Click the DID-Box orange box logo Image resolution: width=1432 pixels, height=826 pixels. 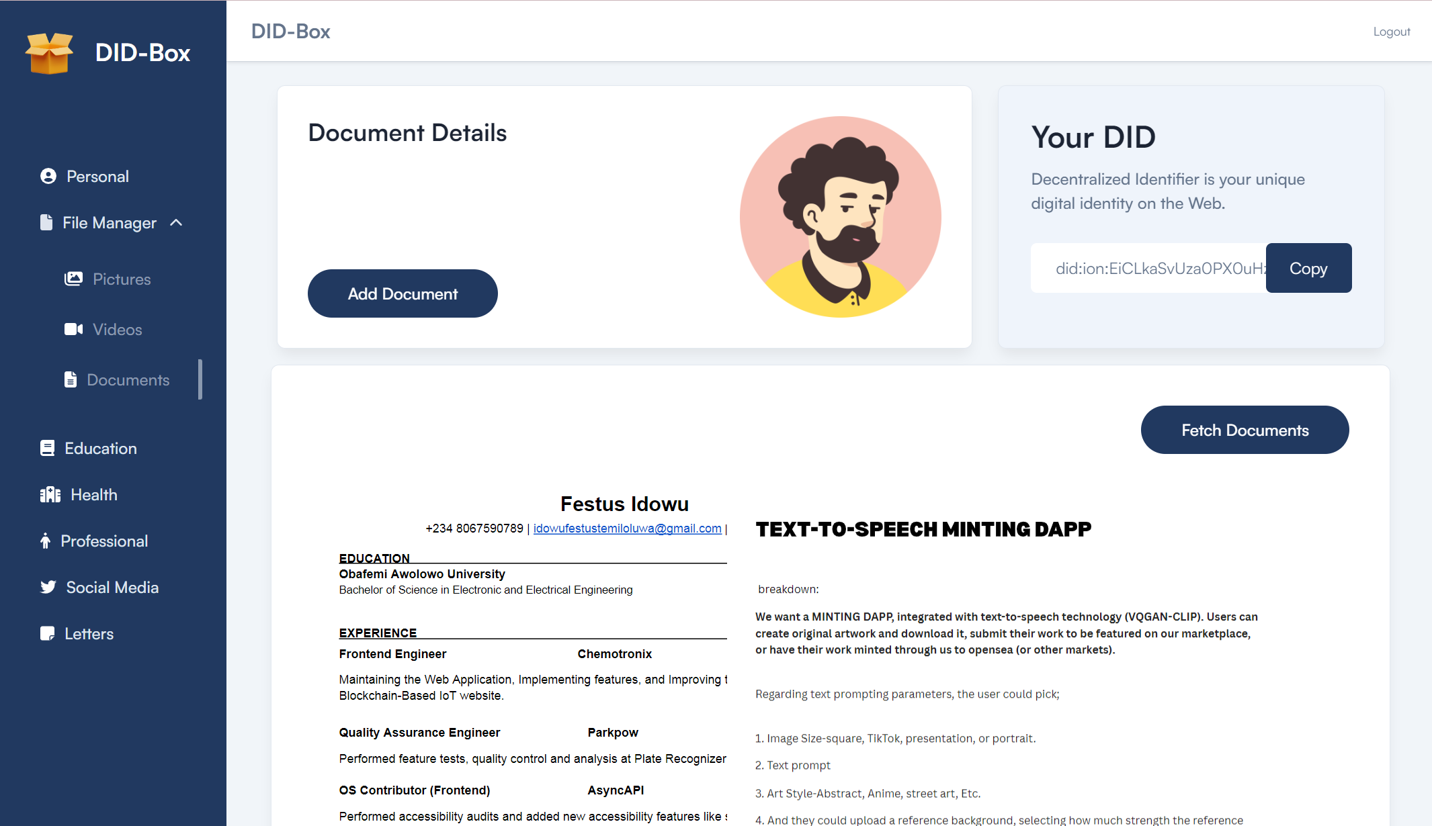pos(49,53)
